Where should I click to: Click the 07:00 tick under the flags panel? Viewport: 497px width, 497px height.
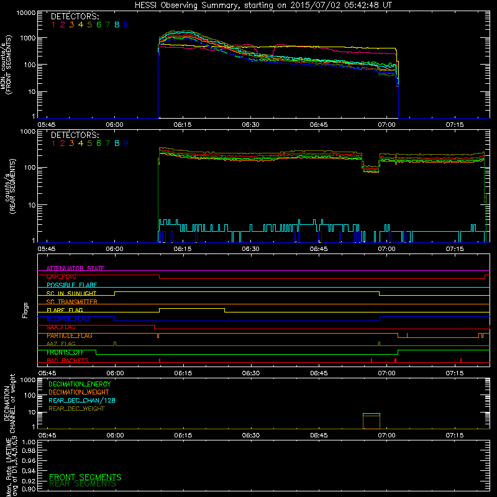(x=386, y=373)
